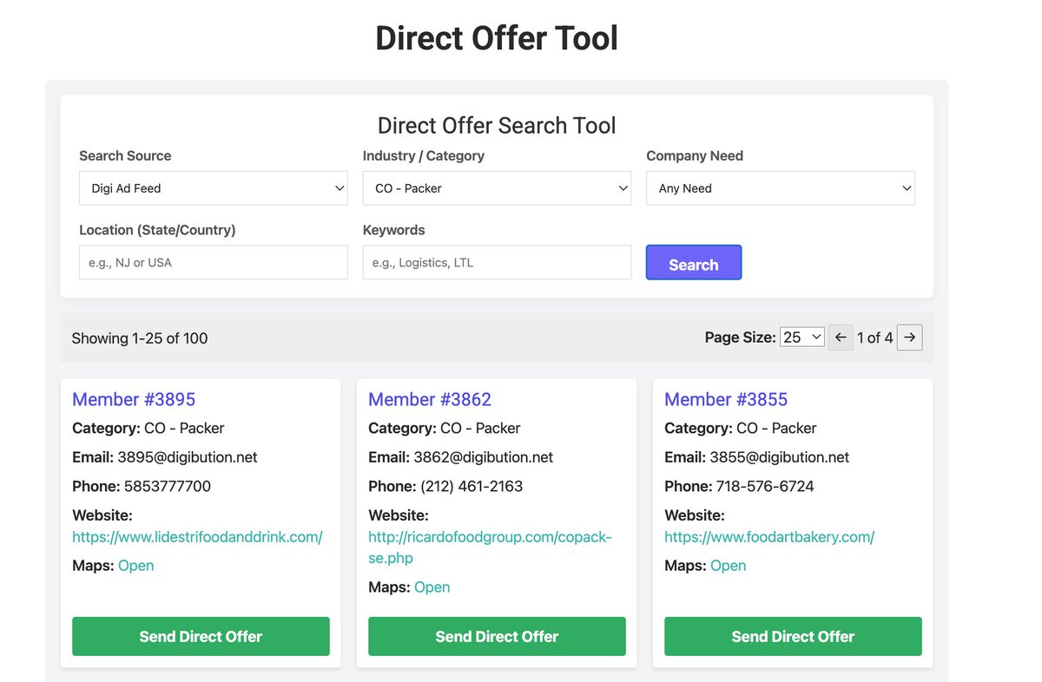Select email 3862@digibution.net text
This screenshot has width=1042, height=682.
point(484,457)
